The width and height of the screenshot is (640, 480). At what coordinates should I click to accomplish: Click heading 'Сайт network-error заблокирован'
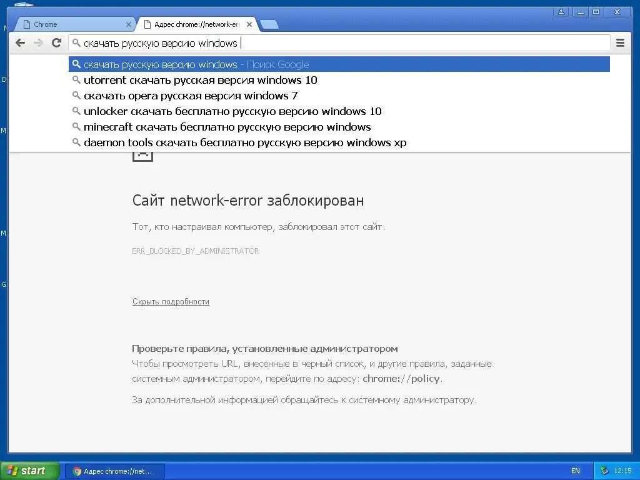click(247, 201)
